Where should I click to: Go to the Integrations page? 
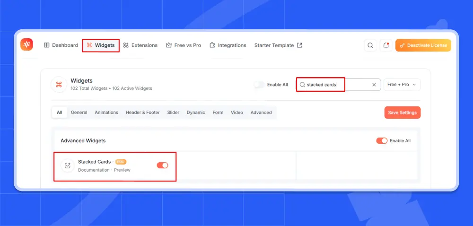(228, 45)
